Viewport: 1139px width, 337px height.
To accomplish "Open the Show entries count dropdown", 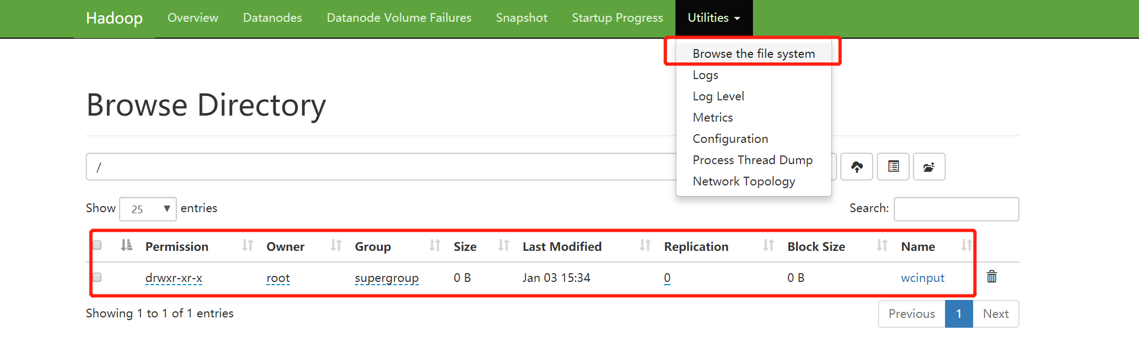I will point(148,209).
